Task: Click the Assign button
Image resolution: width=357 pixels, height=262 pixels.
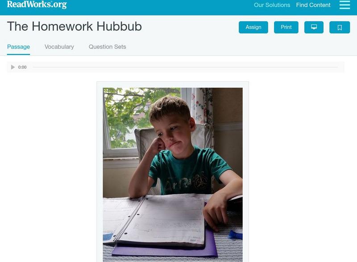Action: click(253, 27)
